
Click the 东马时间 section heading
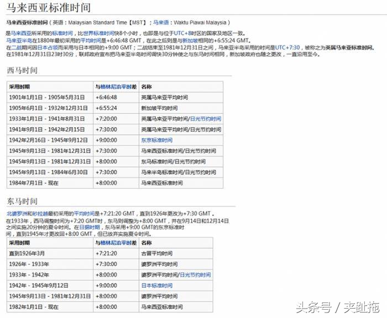22,201
